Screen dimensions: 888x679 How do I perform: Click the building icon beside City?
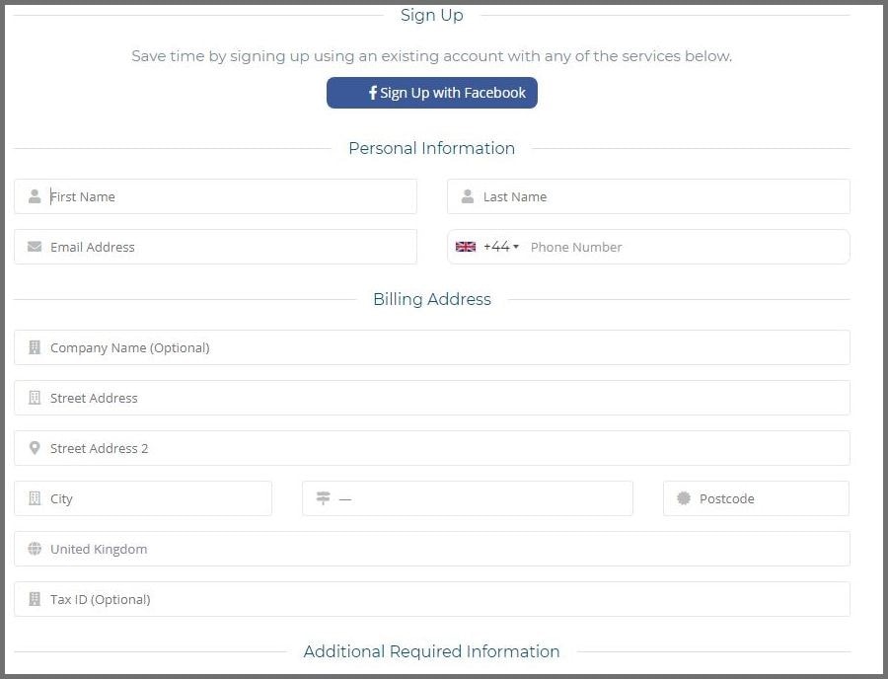[35, 498]
